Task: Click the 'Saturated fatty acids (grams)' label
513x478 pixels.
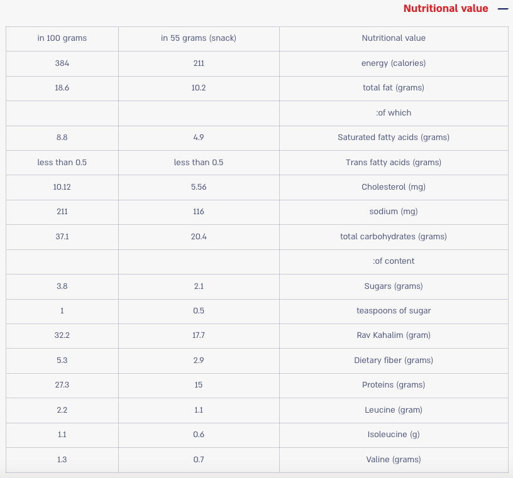Action: (394, 138)
